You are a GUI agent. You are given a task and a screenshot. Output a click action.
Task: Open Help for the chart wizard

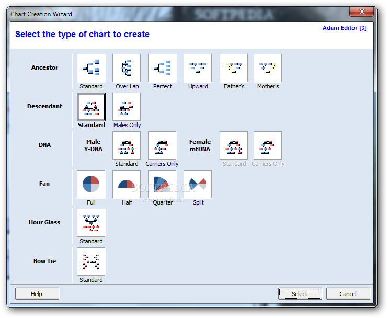click(37, 294)
